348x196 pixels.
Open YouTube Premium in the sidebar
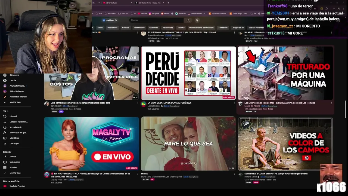coord(14,186)
